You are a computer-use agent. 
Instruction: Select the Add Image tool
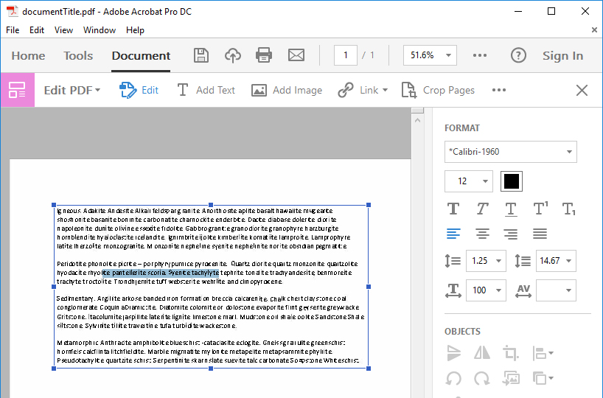point(287,90)
